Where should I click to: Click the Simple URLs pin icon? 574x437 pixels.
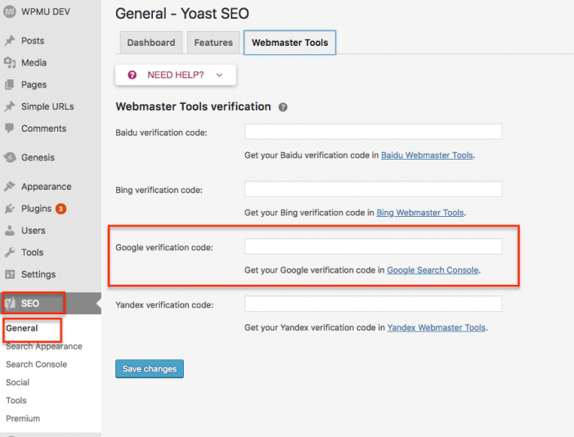click(x=10, y=106)
